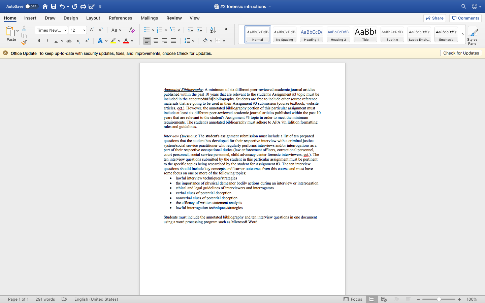Click the Increase Indent icon
485x303 pixels.
(199, 30)
